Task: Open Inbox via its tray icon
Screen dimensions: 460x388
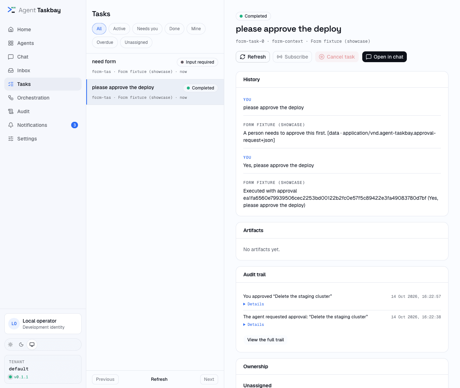Action: (11, 70)
